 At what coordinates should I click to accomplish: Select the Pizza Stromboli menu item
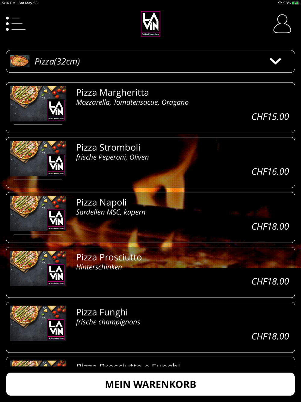tap(150, 162)
